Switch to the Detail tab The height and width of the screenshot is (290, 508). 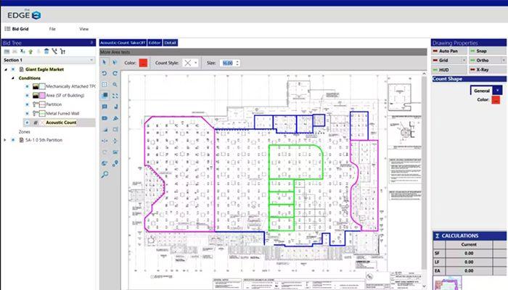pos(170,43)
